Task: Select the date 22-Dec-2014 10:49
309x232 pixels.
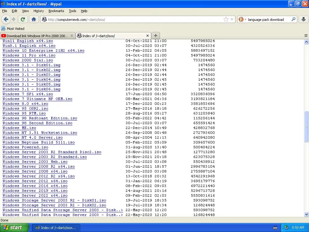Action: point(146,128)
